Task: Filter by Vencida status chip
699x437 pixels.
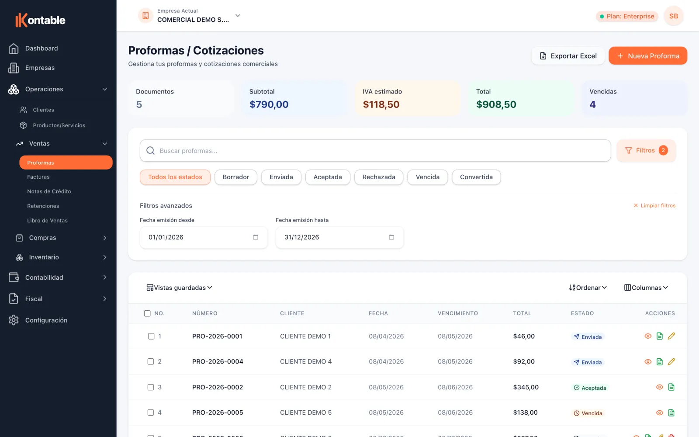Action: (428, 177)
